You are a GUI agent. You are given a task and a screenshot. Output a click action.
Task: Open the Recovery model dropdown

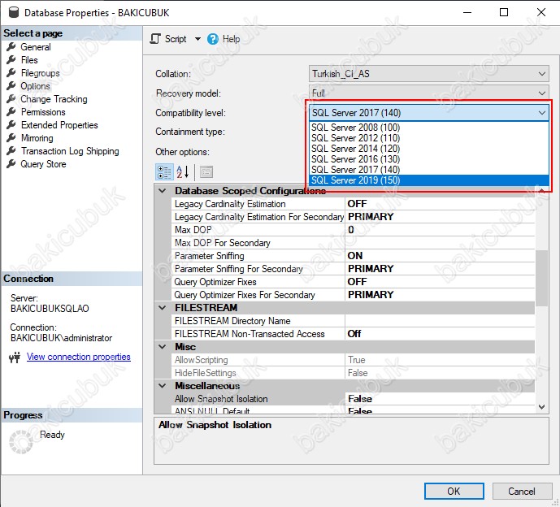428,93
